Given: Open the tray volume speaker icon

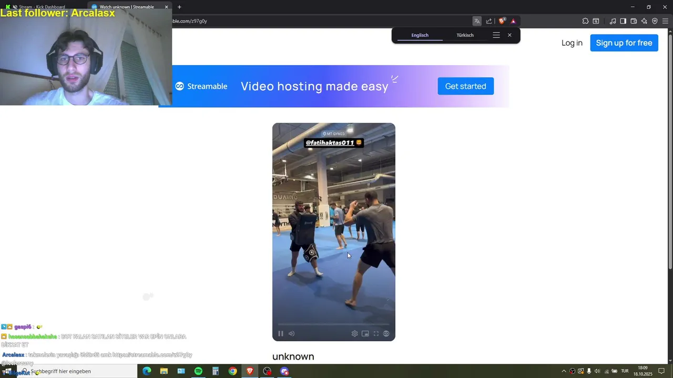Looking at the screenshot, I should [x=597, y=371].
